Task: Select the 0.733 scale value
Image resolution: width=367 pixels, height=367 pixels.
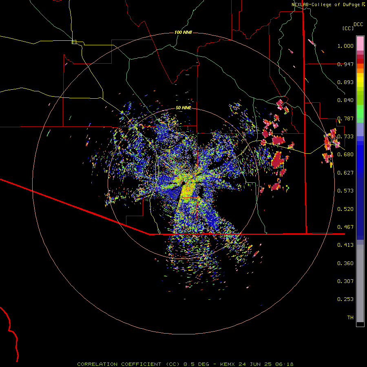Action: pos(345,137)
